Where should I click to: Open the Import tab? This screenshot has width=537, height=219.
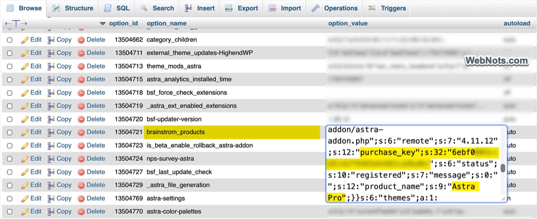point(285,8)
